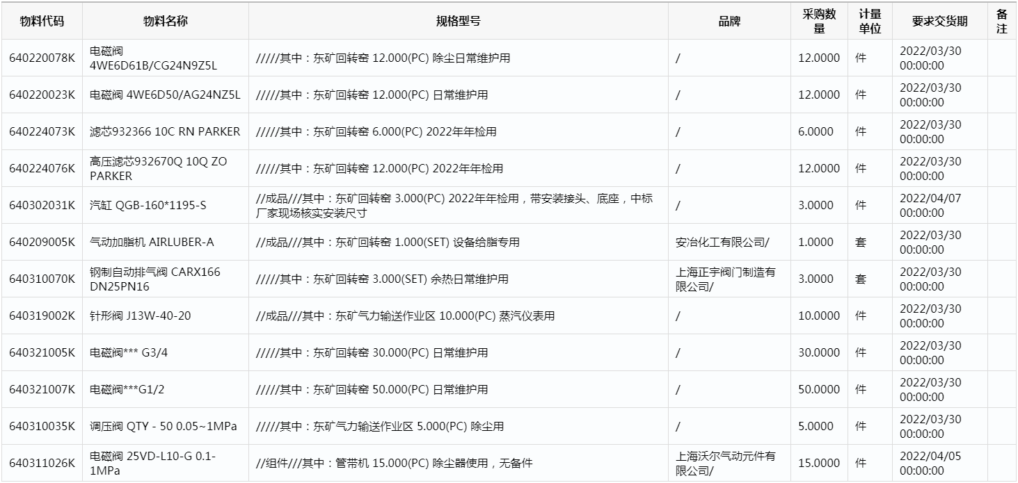Click spec '东矿气力输送作业区 5.000(PC) 除尘用'
This screenshot has width=1018, height=483.
tap(380, 427)
